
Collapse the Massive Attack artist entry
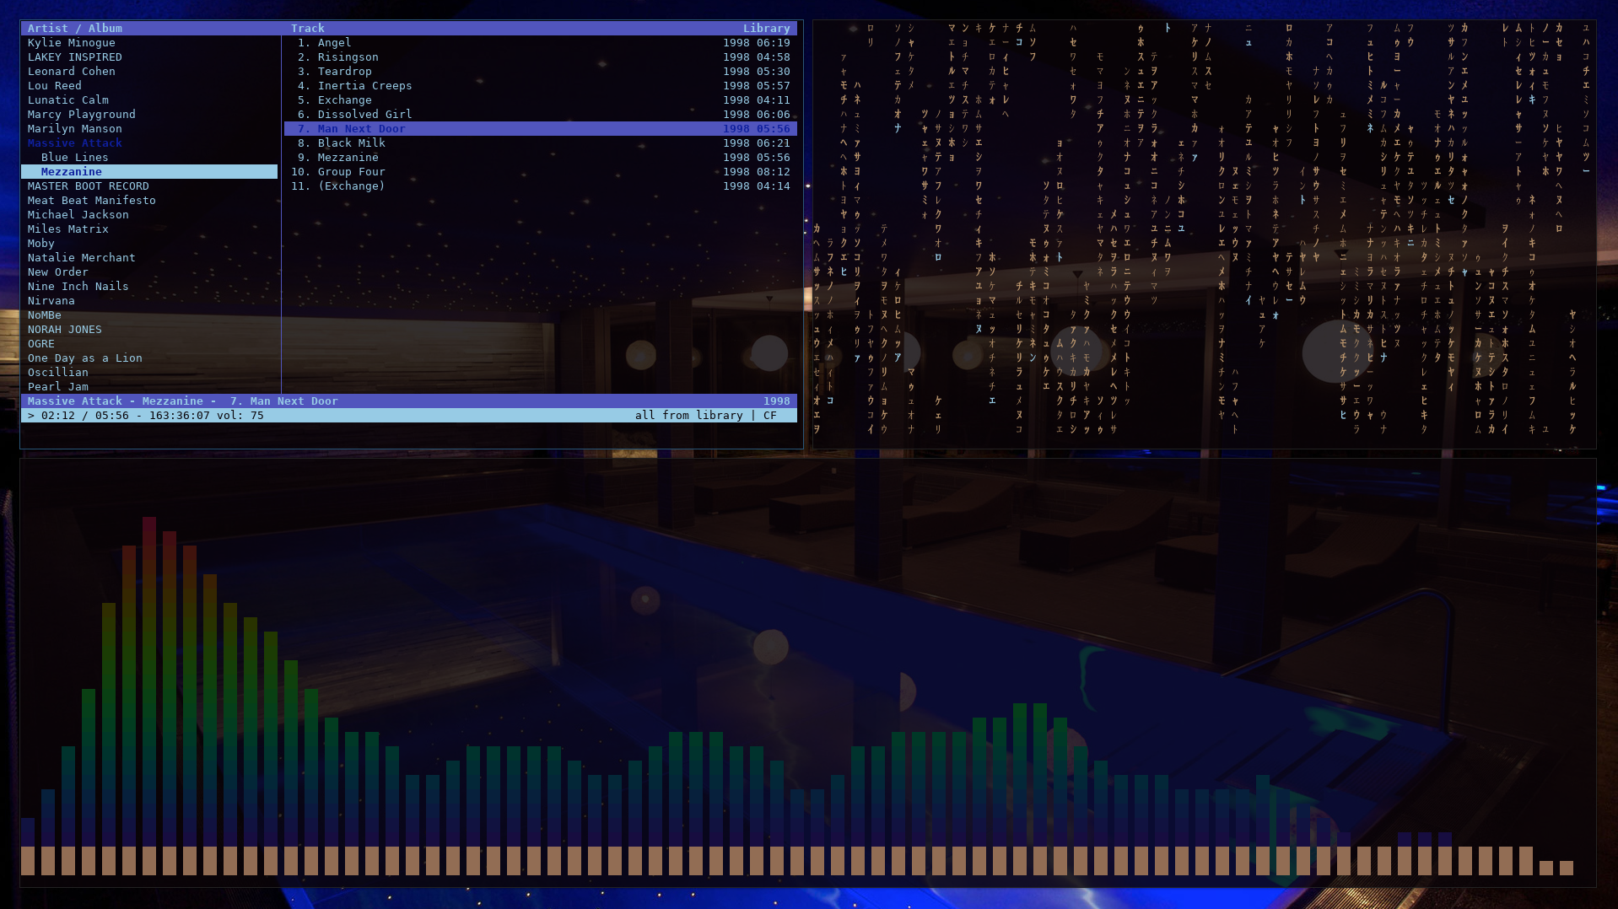tap(74, 143)
